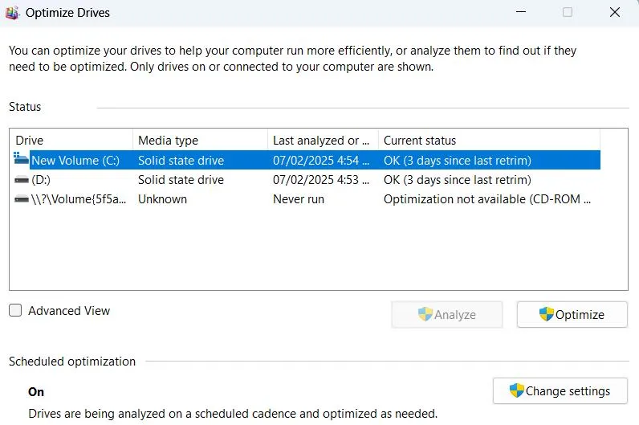
Task: Click the New Volume (C:) drive icon
Action: tap(21, 158)
